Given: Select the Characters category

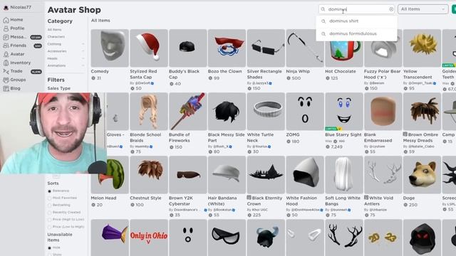Looking at the screenshot, I should click(56, 37).
